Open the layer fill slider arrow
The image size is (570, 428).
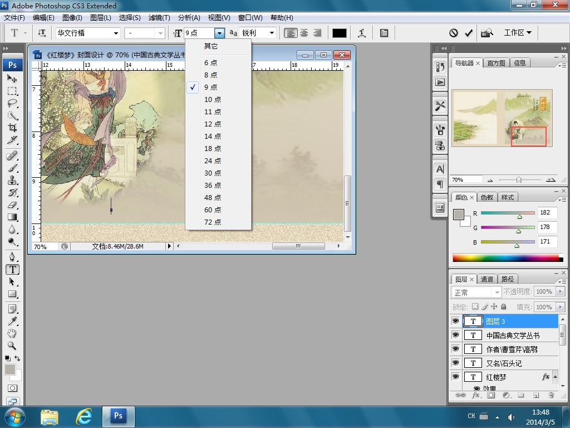(x=560, y=307)
